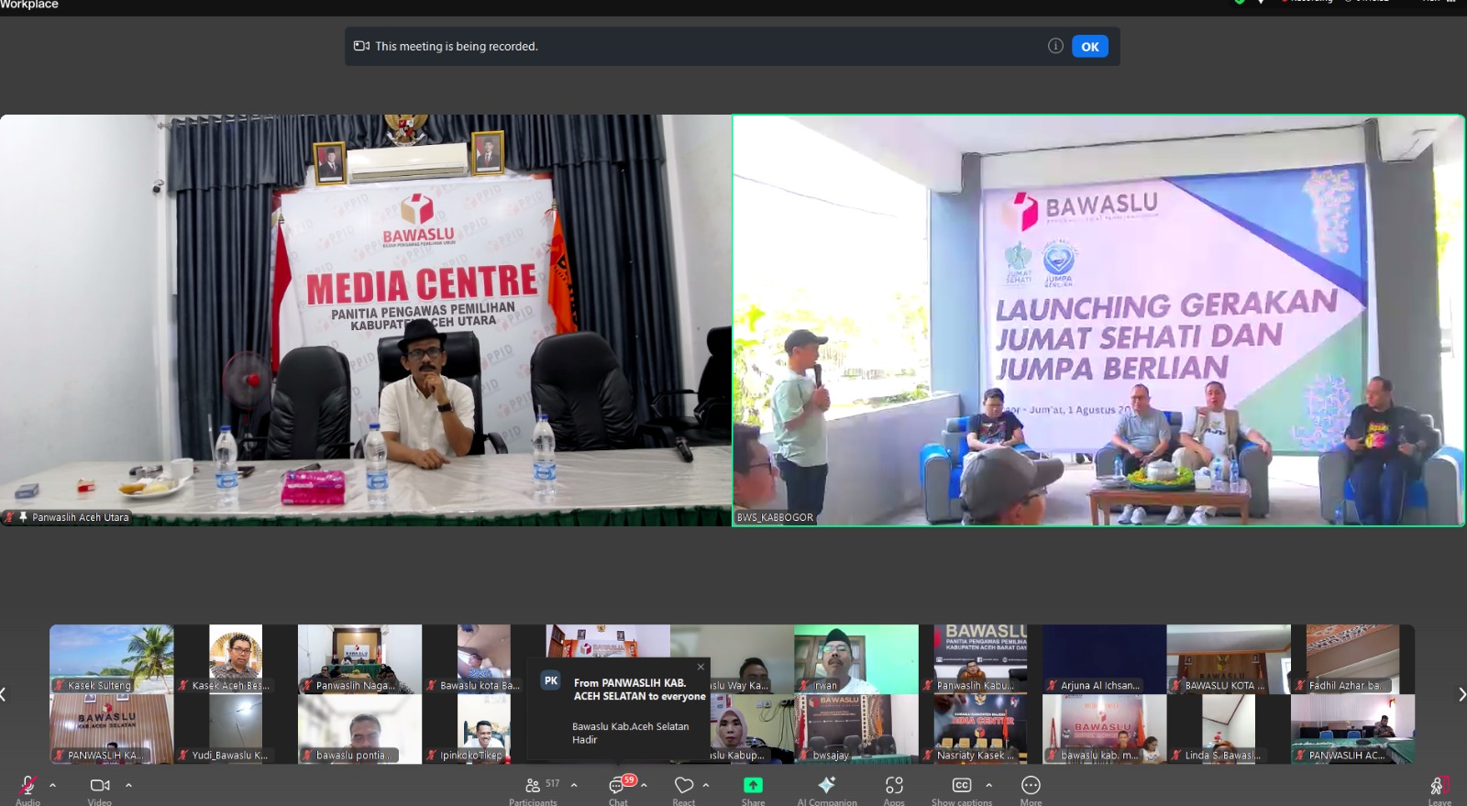Select Kasek Aceh Bes... thumbnail
This screenshot has height=806, width=1467.
click(x=236, y=659)
